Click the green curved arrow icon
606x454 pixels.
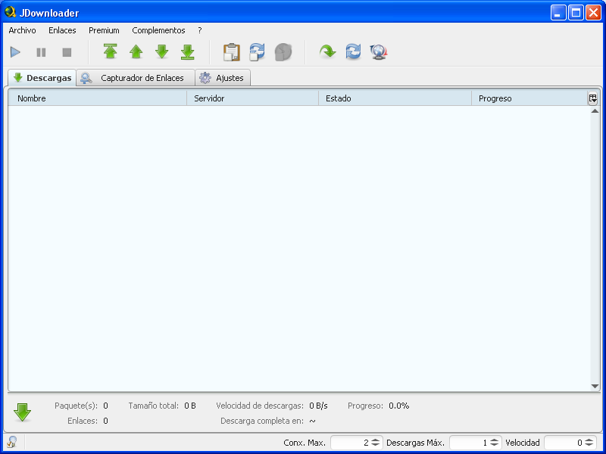point(328,51)
